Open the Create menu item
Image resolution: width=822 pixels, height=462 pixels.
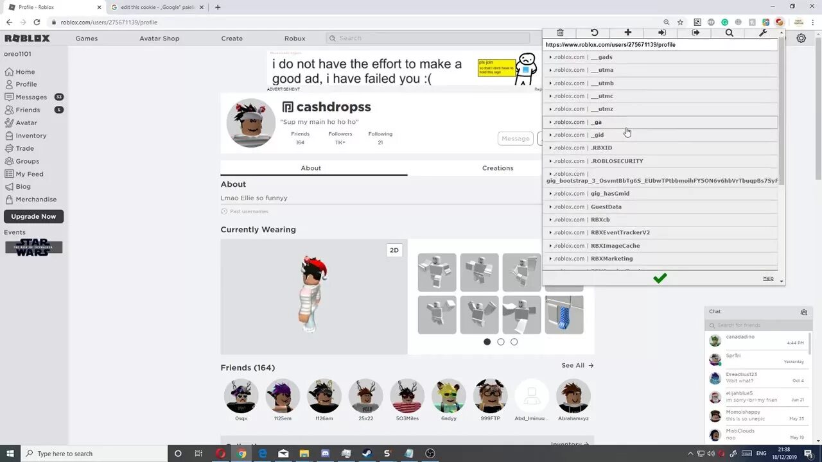pyautogui.click(x=232, y=38)
